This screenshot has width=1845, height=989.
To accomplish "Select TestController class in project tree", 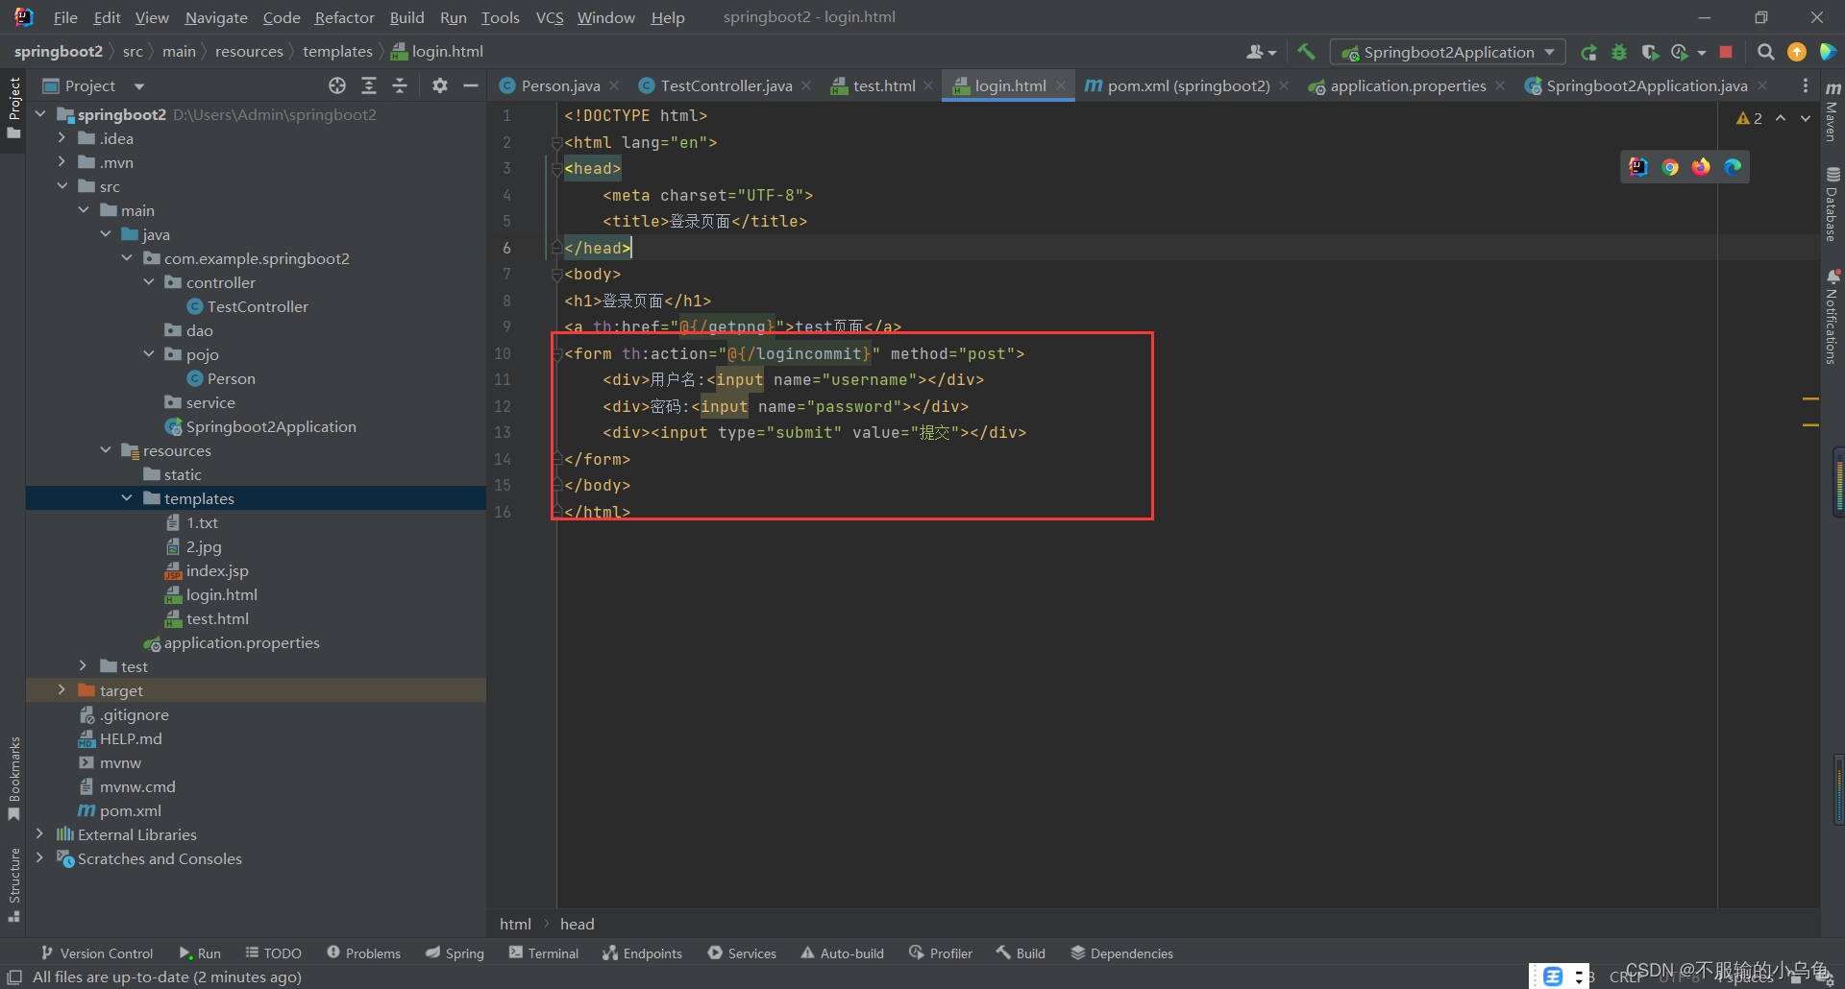I will pyautogui.click(x=258, y=306).
